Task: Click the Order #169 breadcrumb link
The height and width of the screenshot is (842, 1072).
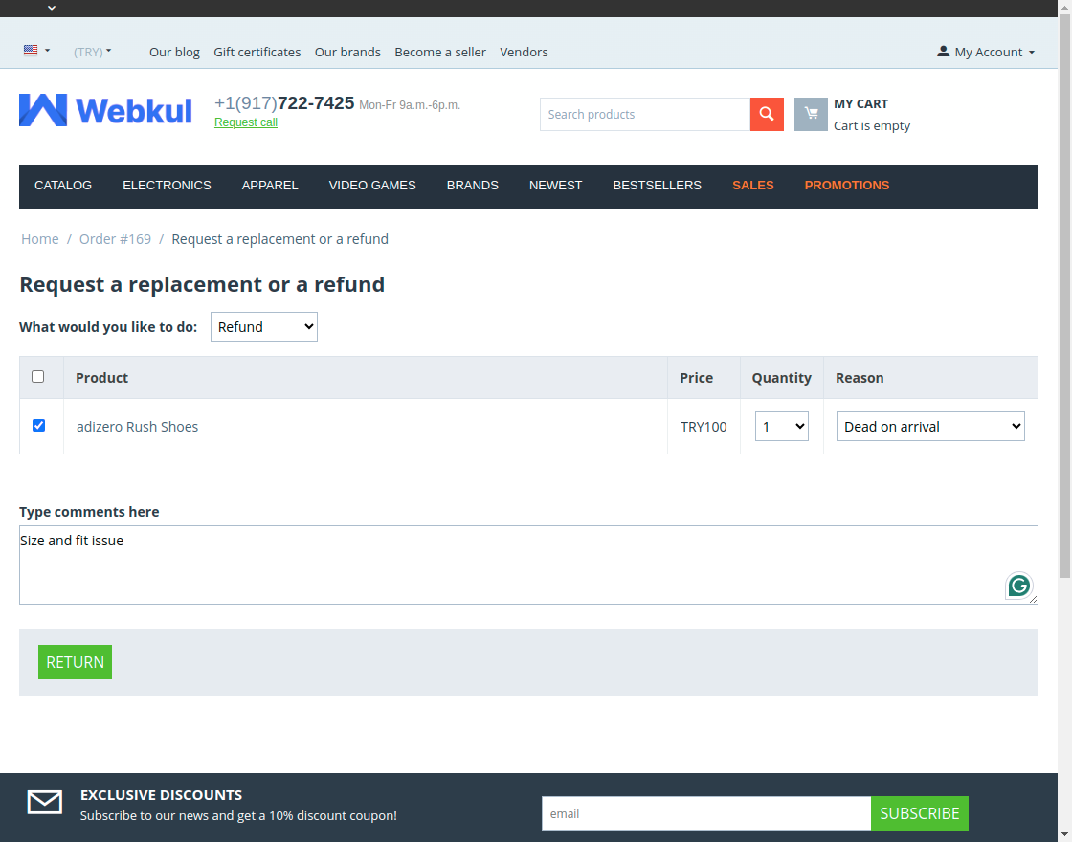Action: [115, 238]
